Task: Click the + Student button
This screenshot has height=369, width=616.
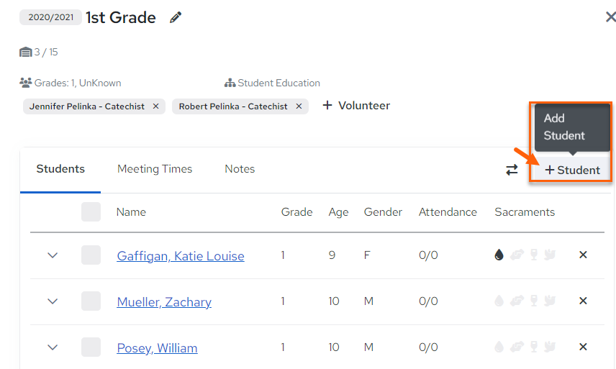Action: click(572, 170)
